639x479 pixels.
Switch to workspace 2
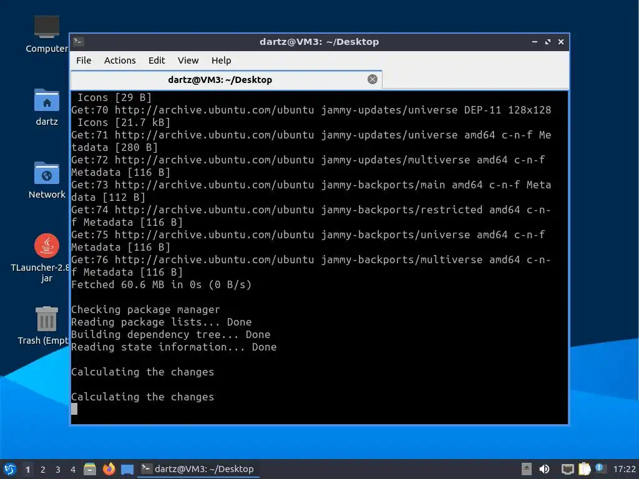pyautogui.click(x=43, y=470)
